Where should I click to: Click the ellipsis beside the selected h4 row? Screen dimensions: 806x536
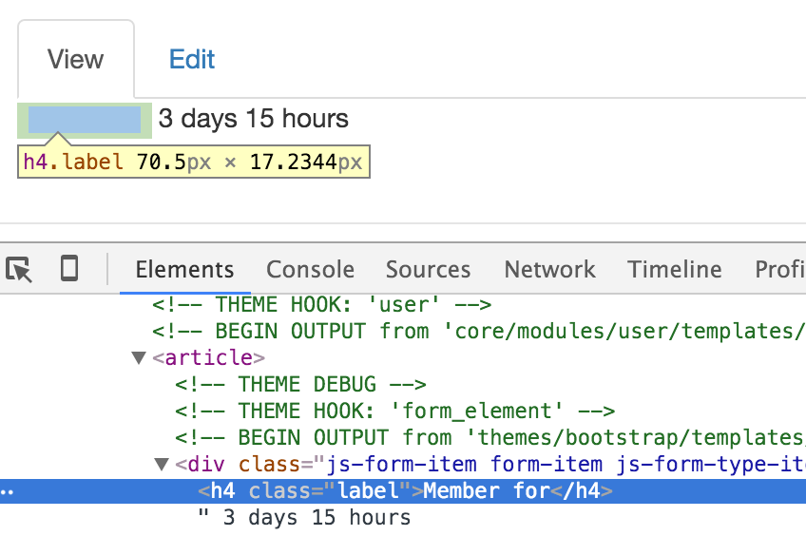tap(8, 492)
